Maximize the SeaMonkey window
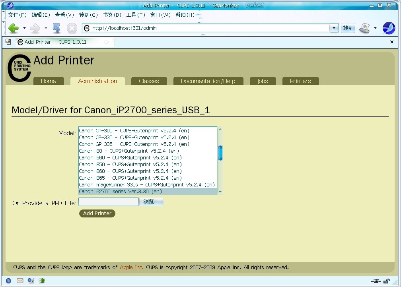The image size is (401, 287). coord(380,5)
